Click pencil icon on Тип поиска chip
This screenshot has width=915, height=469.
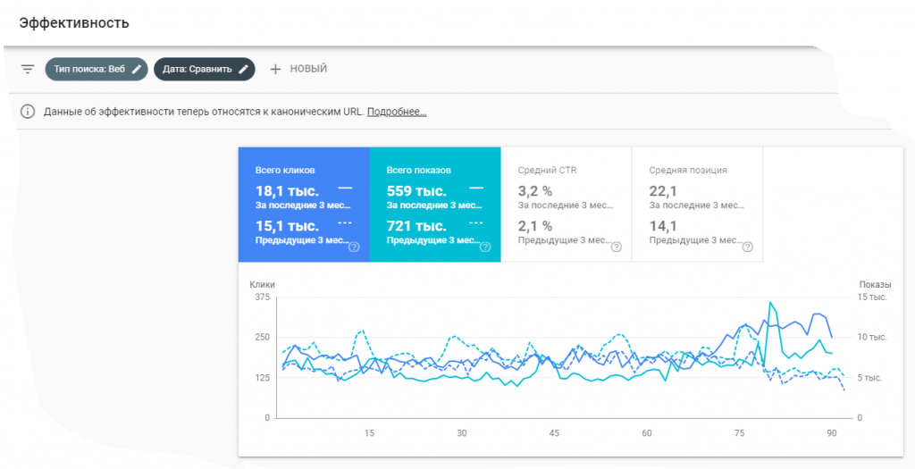[x=137, y=69]
